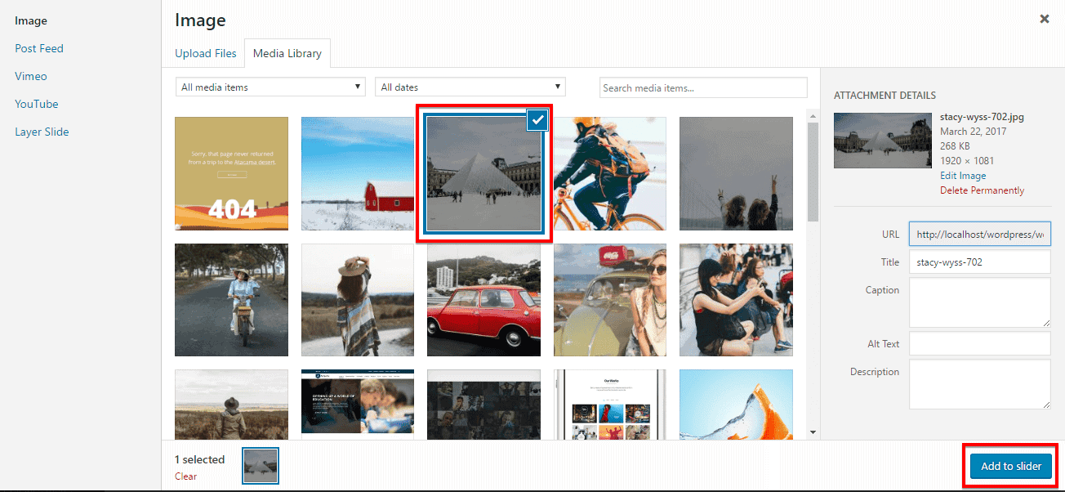
Task: Click the Alt Text input field
Action: (x=979, y=344)
